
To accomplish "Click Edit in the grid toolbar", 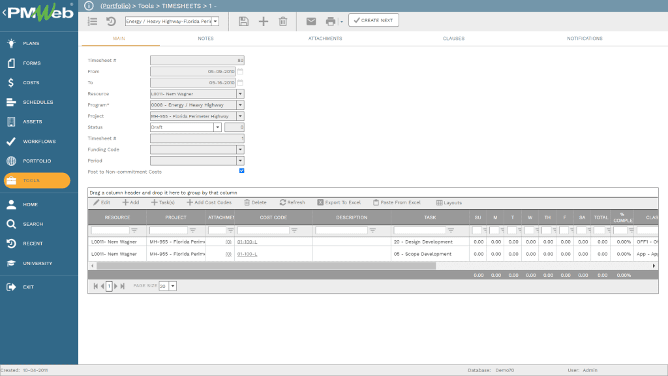I will pos(102,202).
